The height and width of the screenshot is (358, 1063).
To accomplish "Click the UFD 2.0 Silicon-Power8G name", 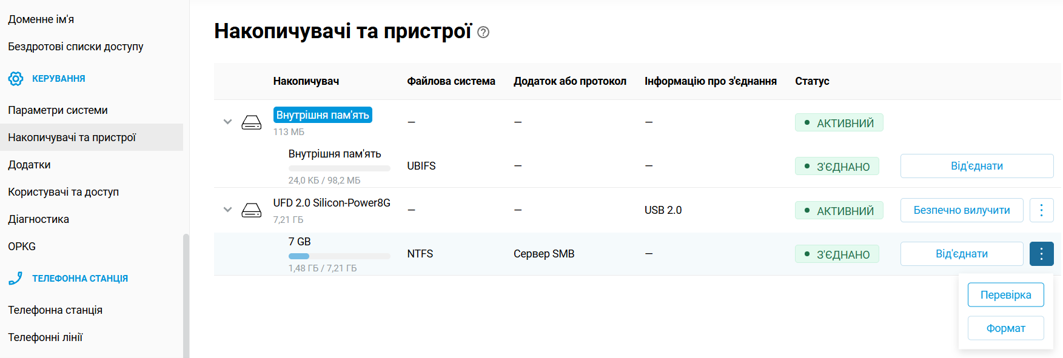I will coord(332,203).
